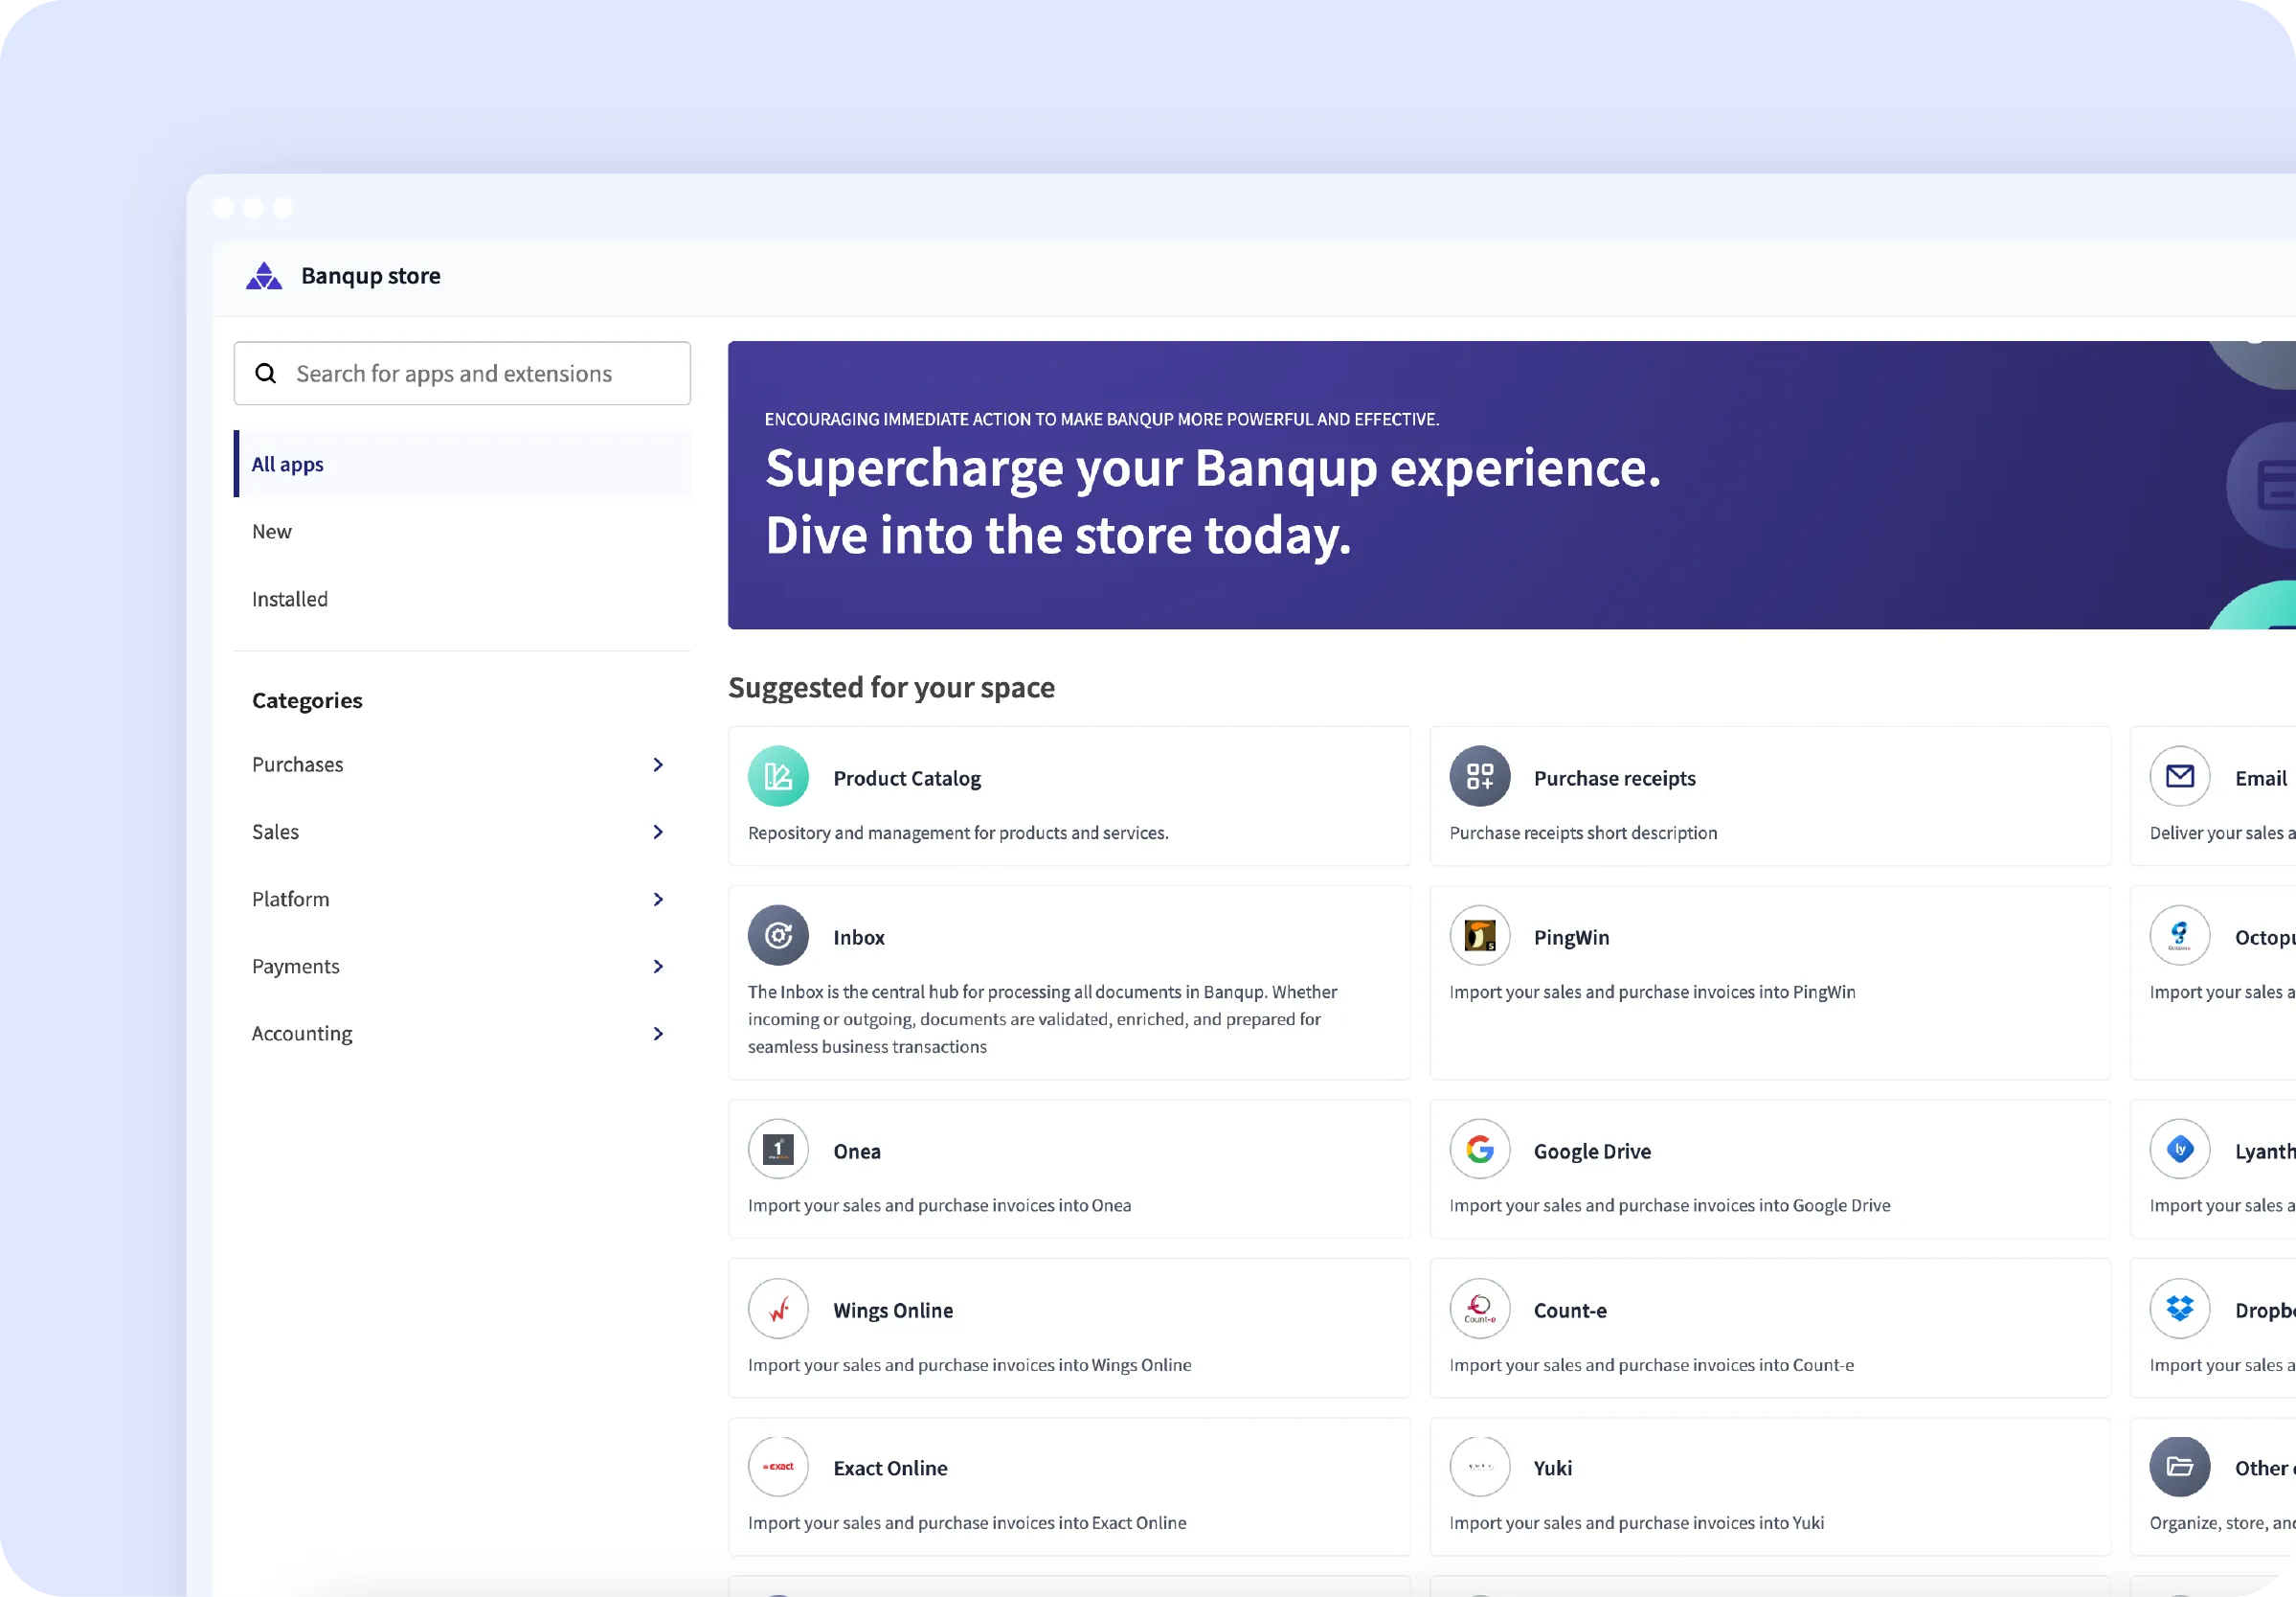Open the Google Drive title link
Screen dimensions: 2296x1597
pyautogui.click(x=1592, y=1151)
